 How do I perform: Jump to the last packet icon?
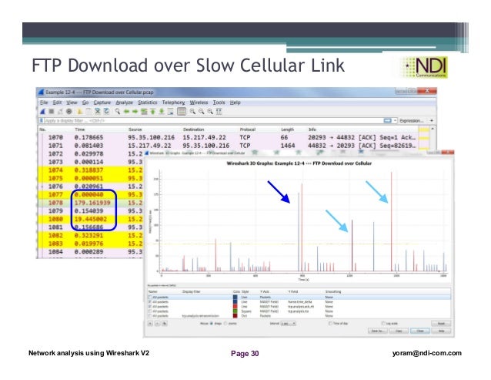[x=162, y=111]
